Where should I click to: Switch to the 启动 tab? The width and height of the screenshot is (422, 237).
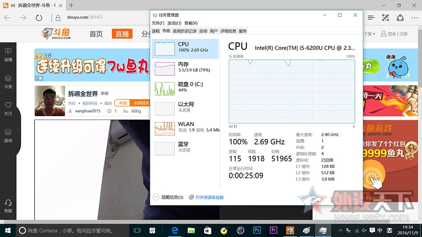[203, 31]
